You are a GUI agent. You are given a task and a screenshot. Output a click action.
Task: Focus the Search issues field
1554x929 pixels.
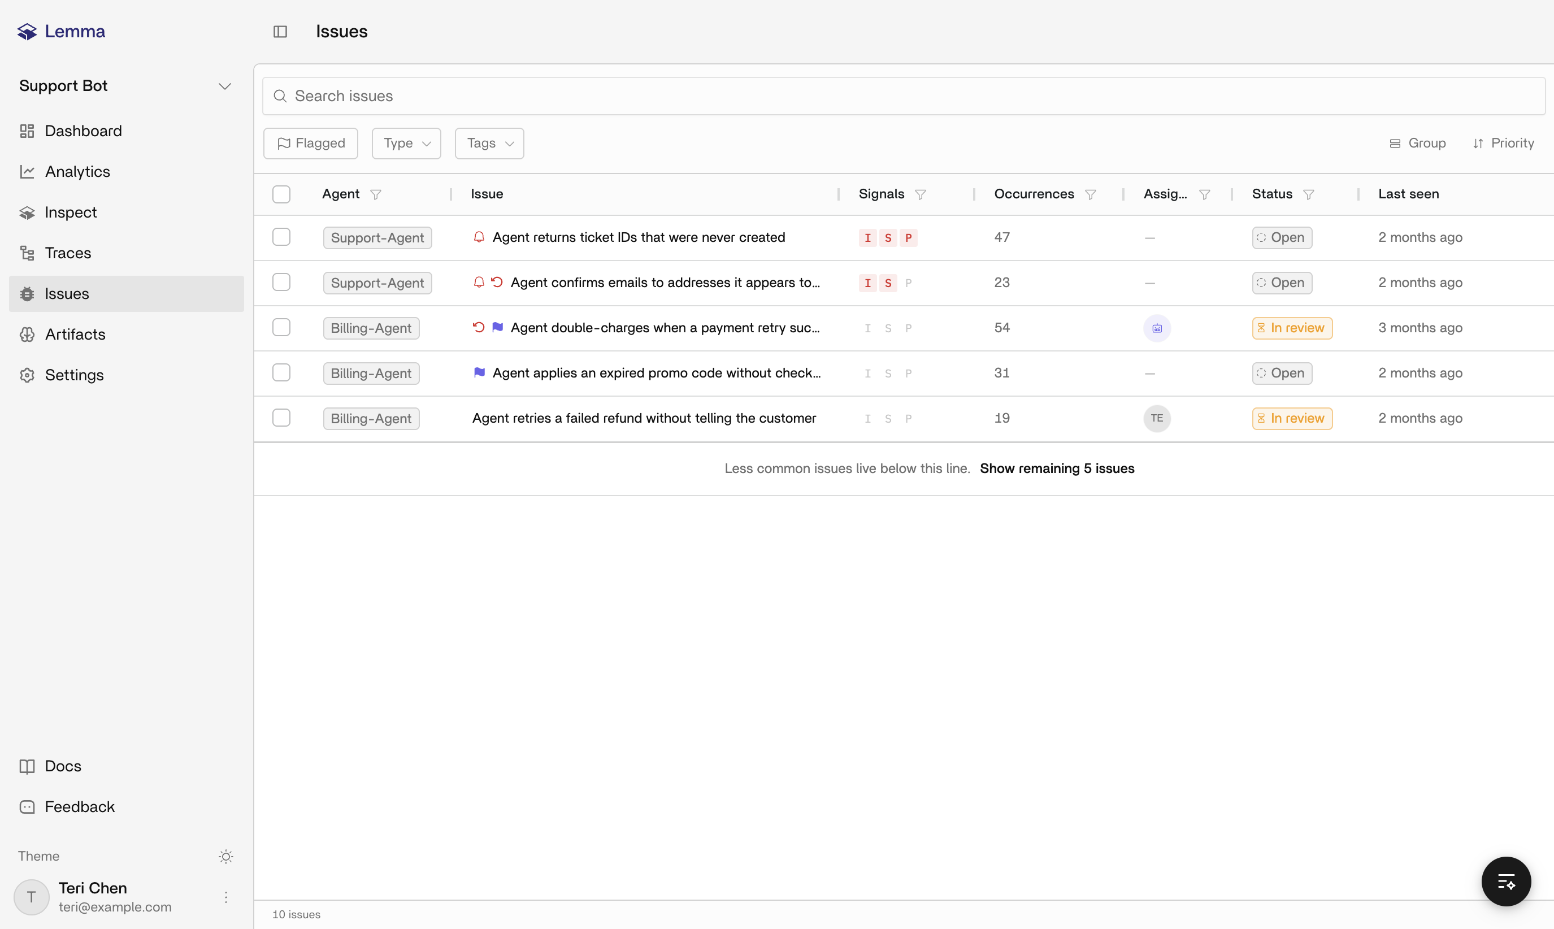[x=903, y=95]
